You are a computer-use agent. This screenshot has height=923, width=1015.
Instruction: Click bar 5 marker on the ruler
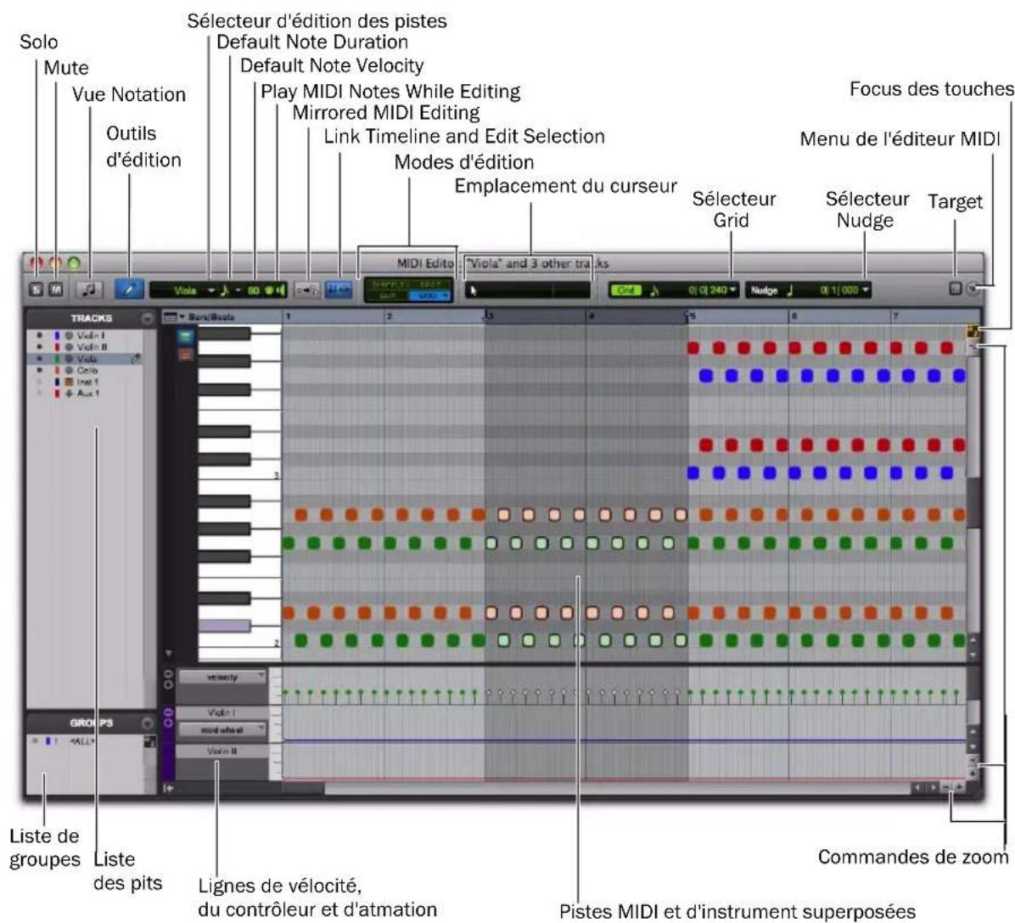click(x=691, y=316)
